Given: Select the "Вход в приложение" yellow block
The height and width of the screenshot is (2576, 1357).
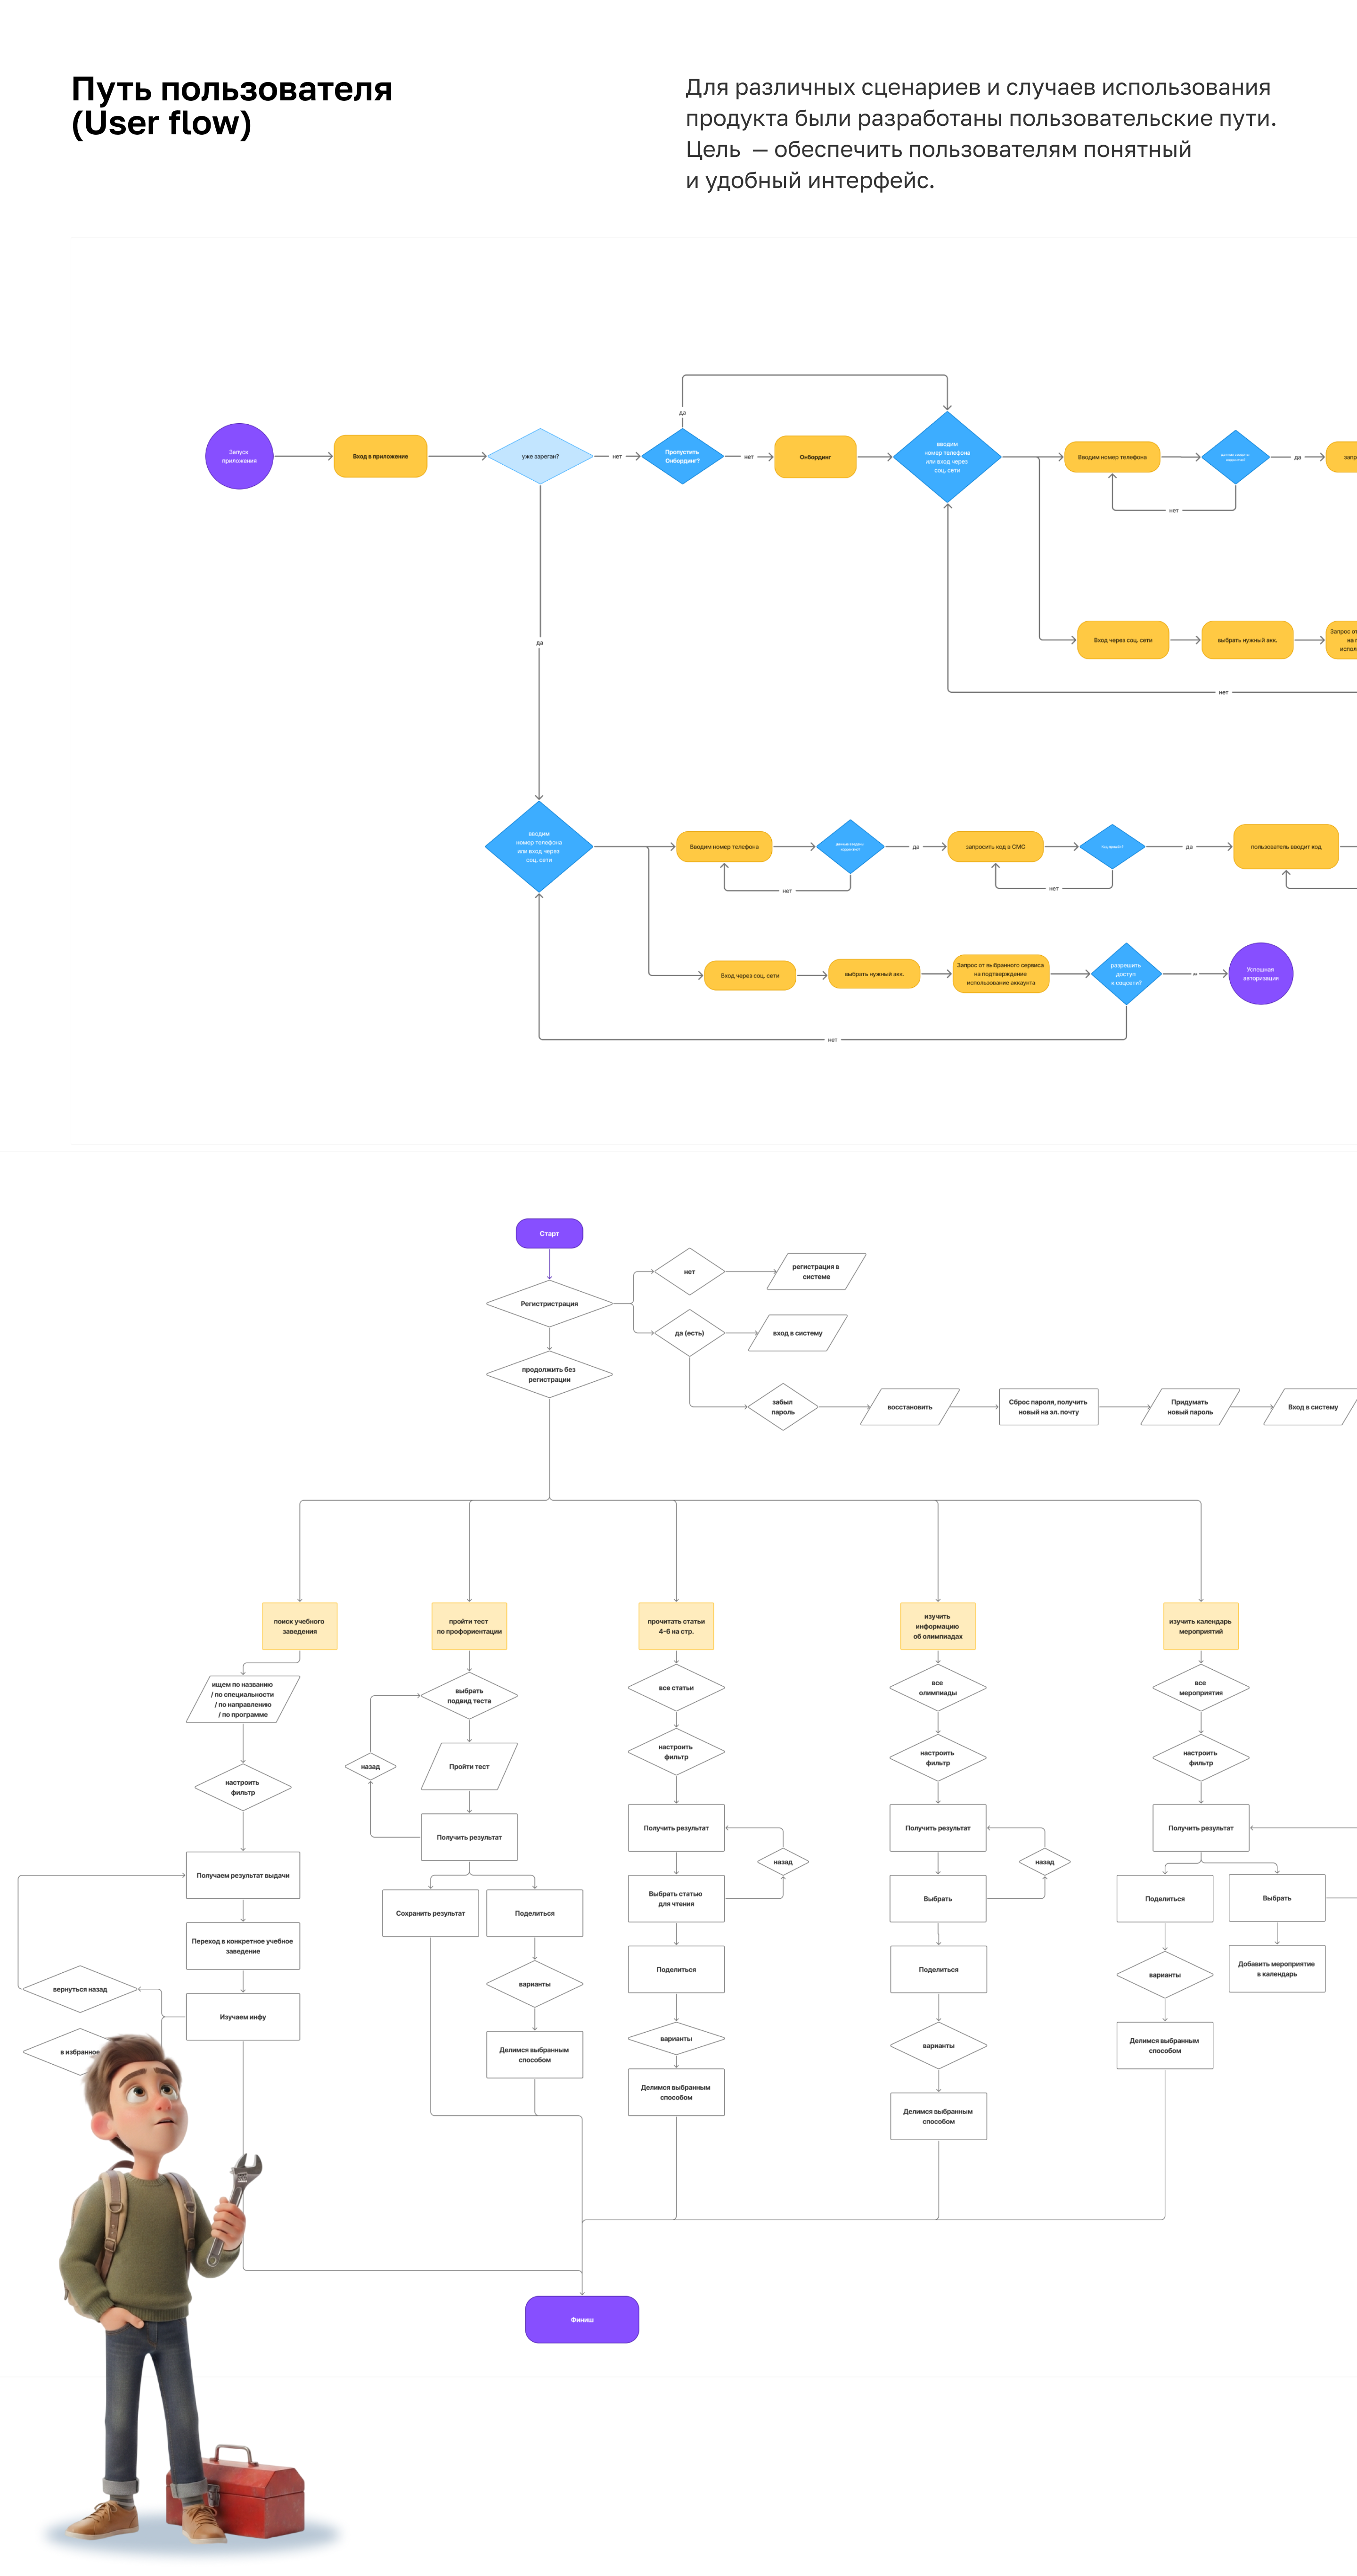Looking at the screenshot, I should [380, 456].
